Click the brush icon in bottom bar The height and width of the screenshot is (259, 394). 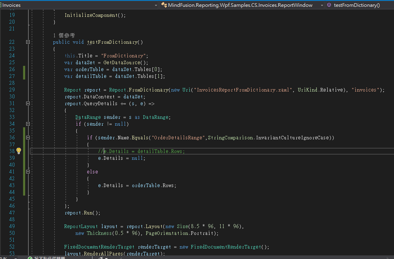101,257
